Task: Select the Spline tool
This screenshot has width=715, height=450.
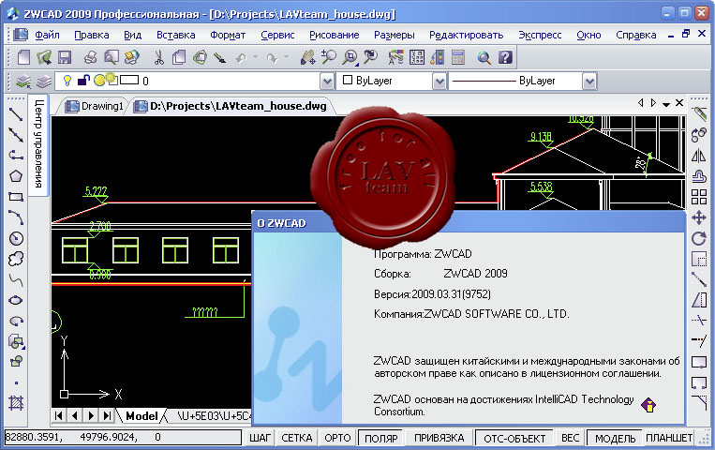Action: [16, 279]
